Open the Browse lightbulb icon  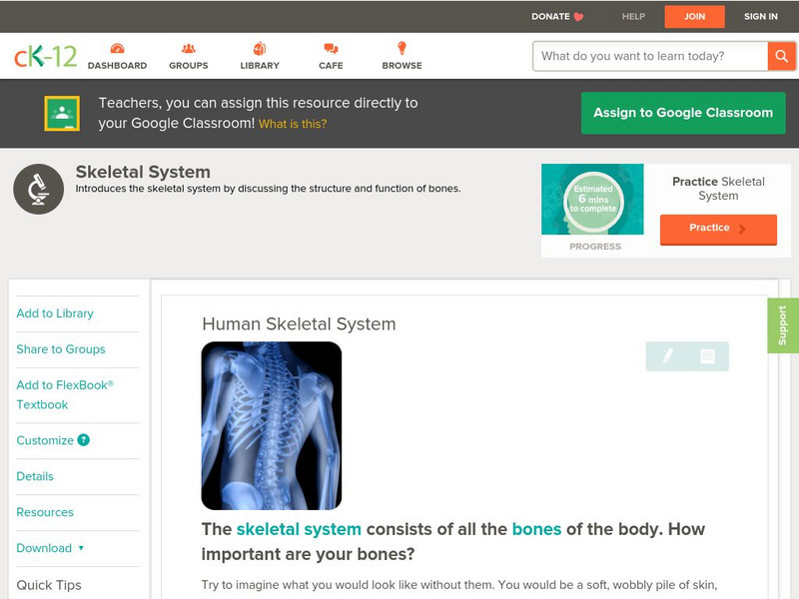(402, 48)
